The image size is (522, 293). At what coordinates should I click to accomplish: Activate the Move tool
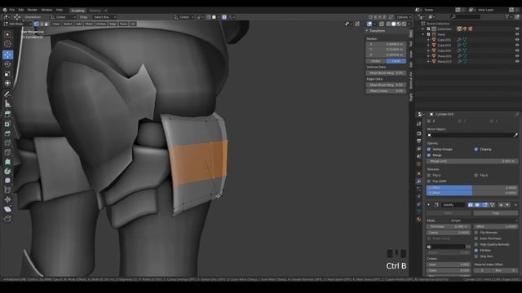[x=7, y=55]
